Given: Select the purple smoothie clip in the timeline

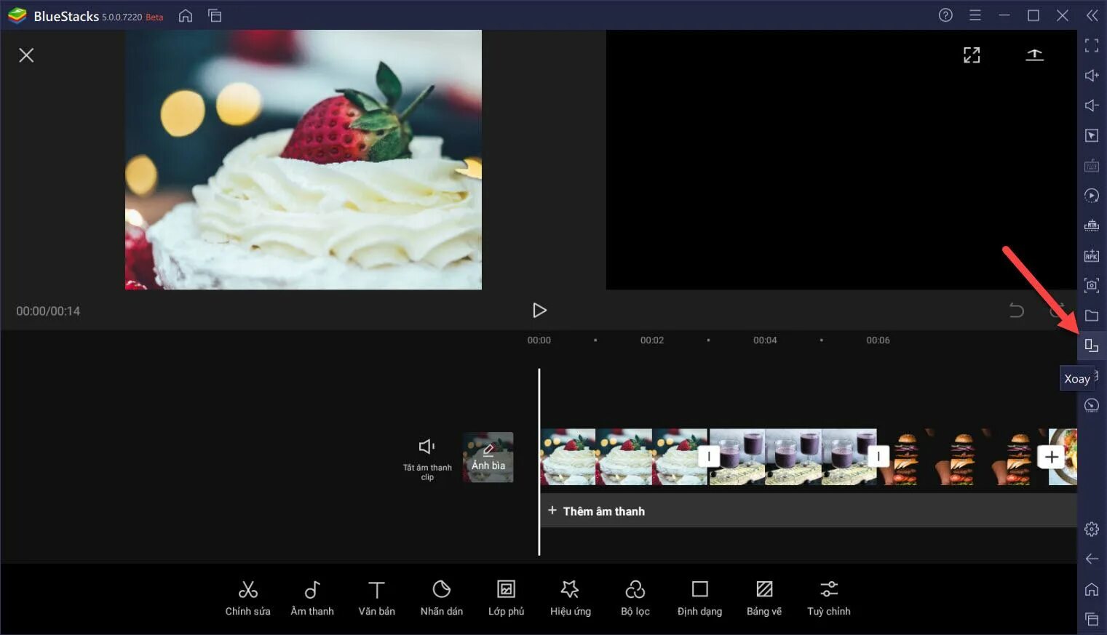Looking at the screenshot, I should (793, 457).
